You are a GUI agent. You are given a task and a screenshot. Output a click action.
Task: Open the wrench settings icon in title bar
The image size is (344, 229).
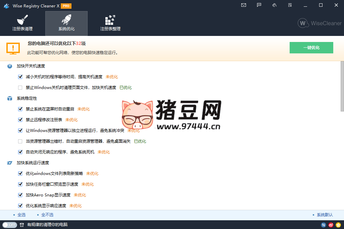tap(274, 5)
